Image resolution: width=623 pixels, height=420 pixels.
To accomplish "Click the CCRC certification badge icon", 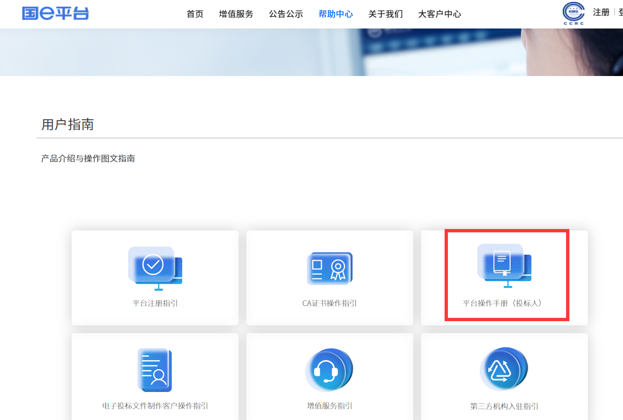I will (x=573, y=13).
